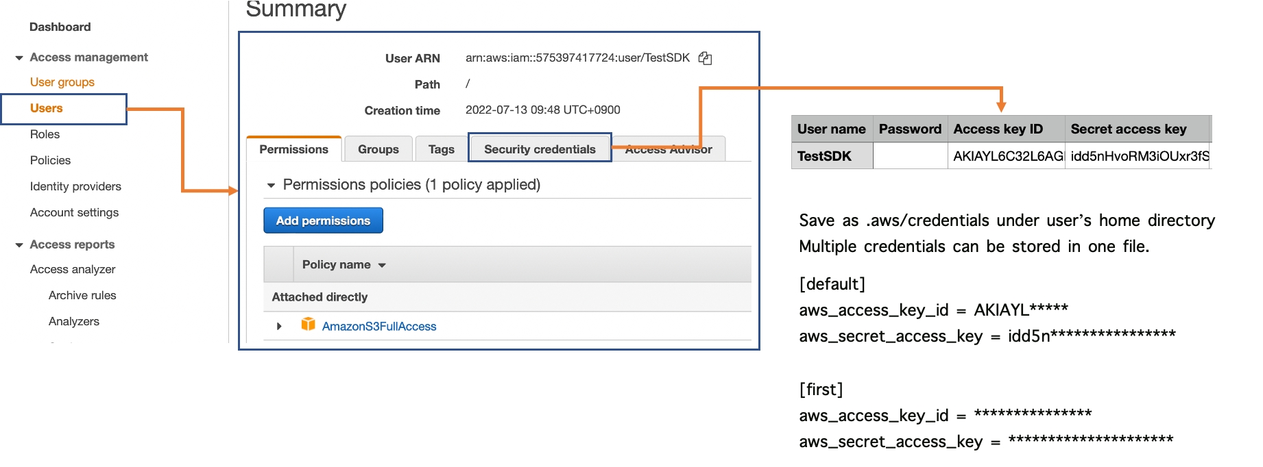Select the Tags tab

[x=441, y=149]
